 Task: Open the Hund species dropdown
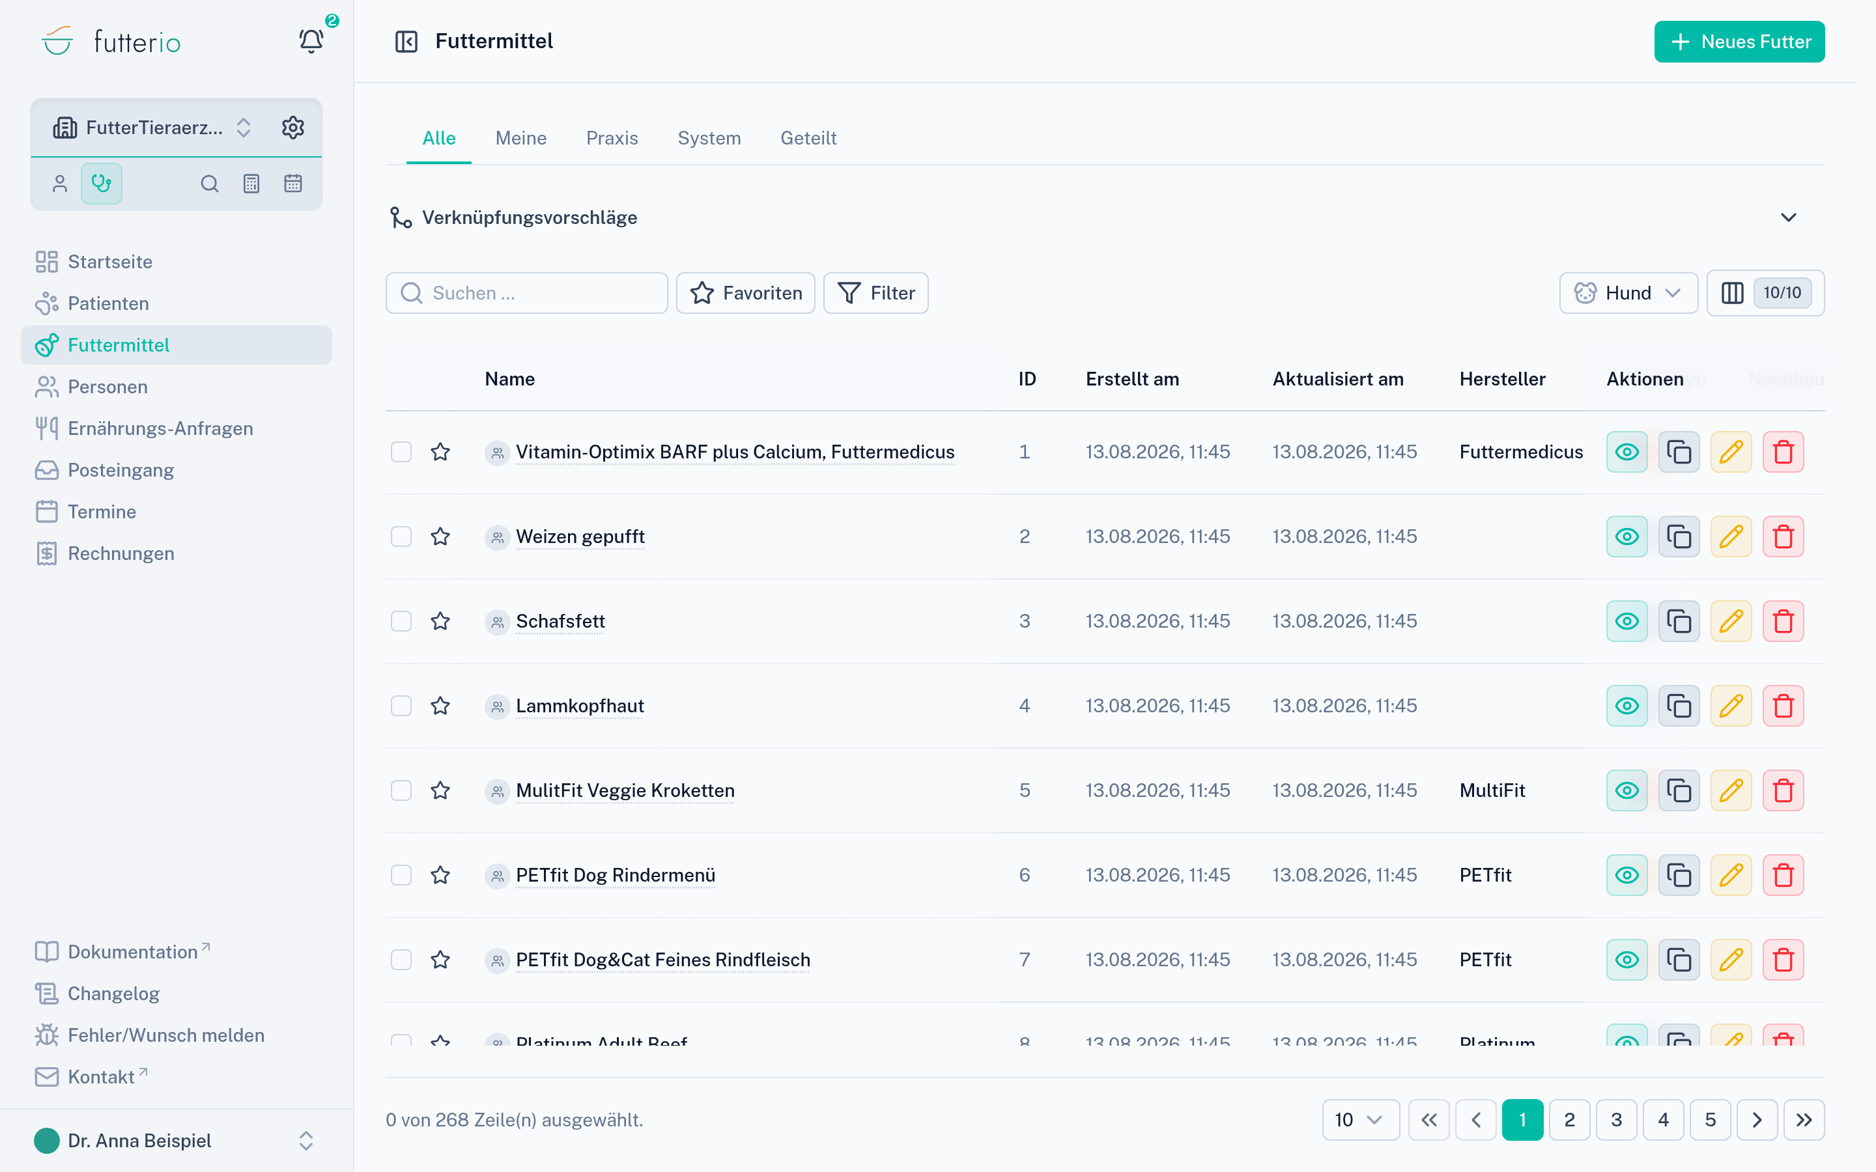1628,293
